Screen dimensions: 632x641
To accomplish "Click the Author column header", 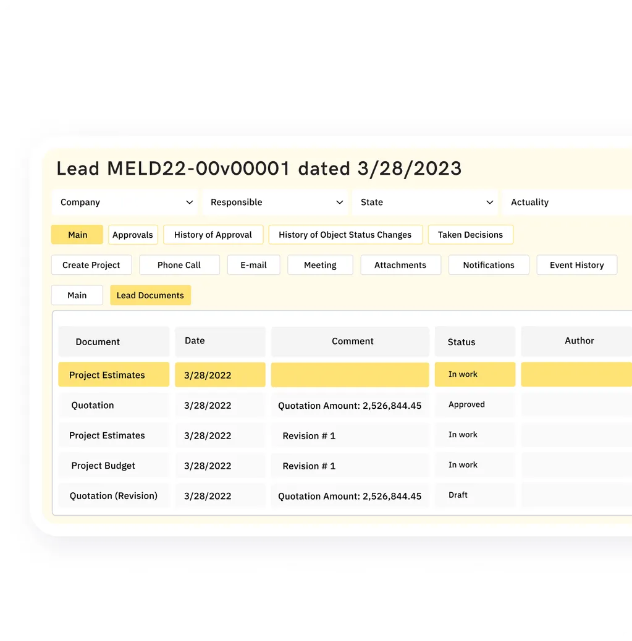I will (577, 341).
